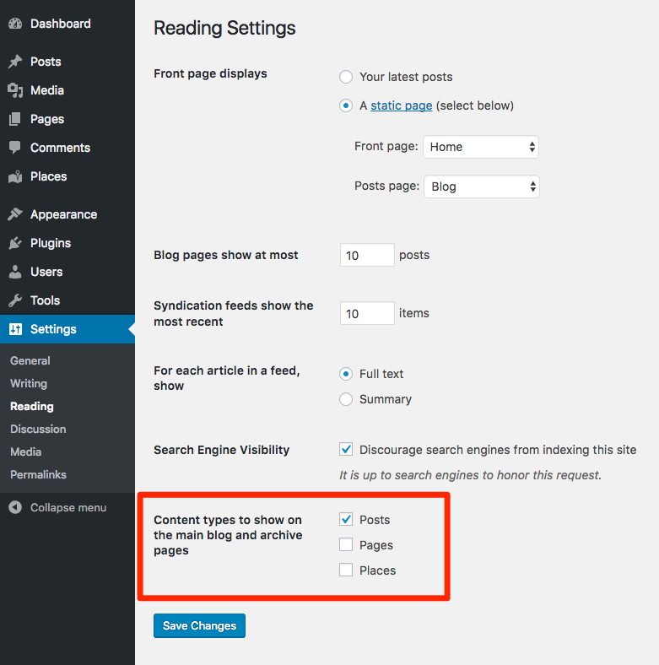Click the 'Reading Settings' page heading
The width and height of the screenshot is (659, 665).
pos(224,29)
